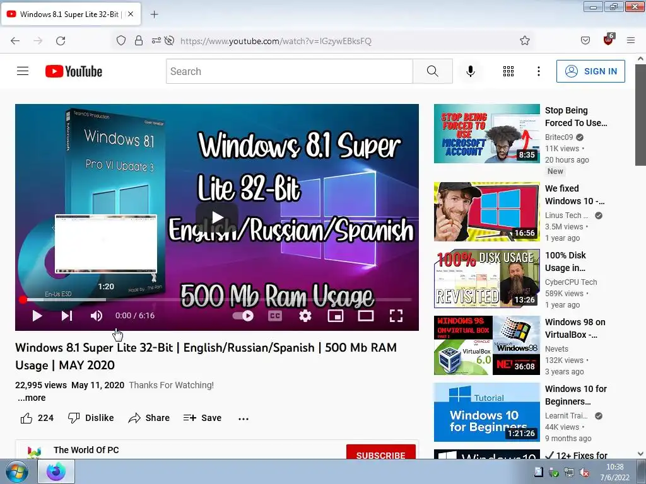
Task: Open Windows 10 for Beginners thumbnail
Action: click(486, 412)
